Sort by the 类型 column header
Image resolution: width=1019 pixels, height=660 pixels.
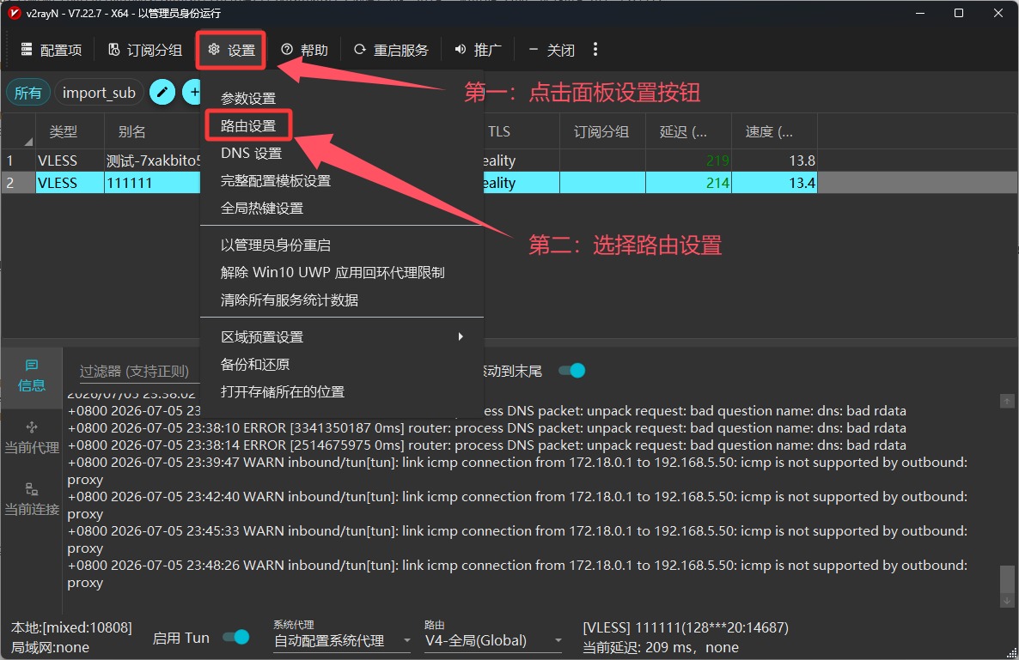63,131
